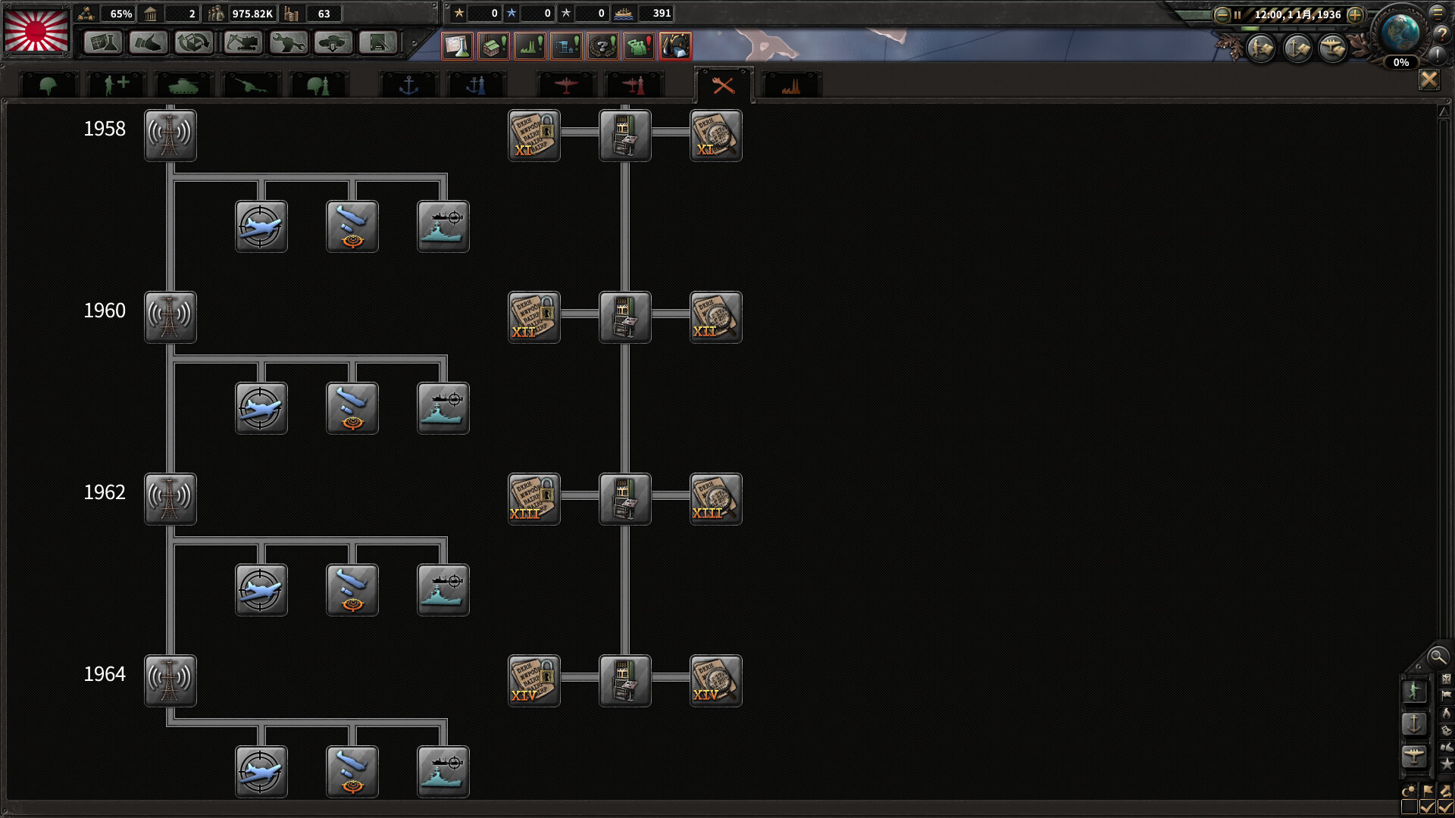Select encryption XII technology node
This screenshot has height=818, width=1455.
click(x=533, y=317)
